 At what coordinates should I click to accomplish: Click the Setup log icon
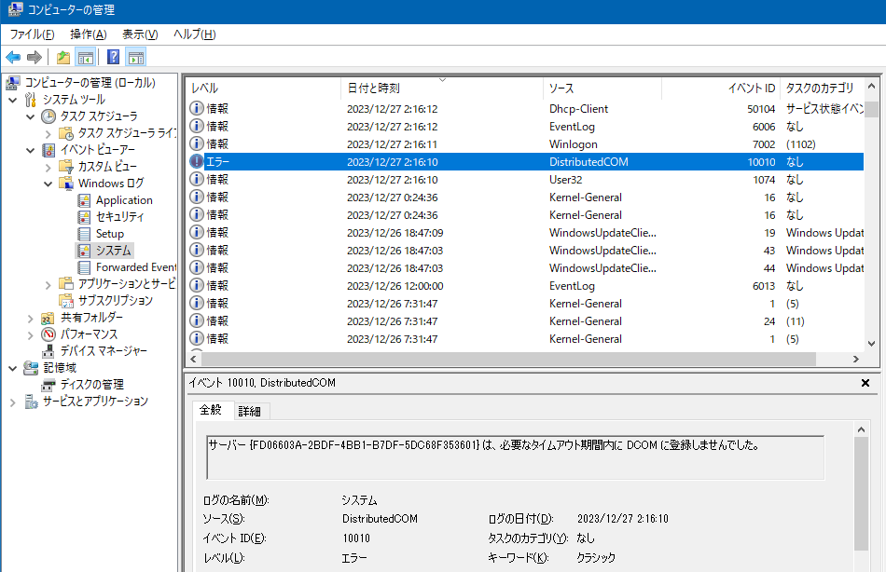click(84, 234)
